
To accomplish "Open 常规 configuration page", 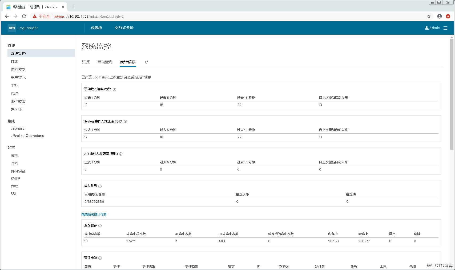I will [x=14, y=155].
